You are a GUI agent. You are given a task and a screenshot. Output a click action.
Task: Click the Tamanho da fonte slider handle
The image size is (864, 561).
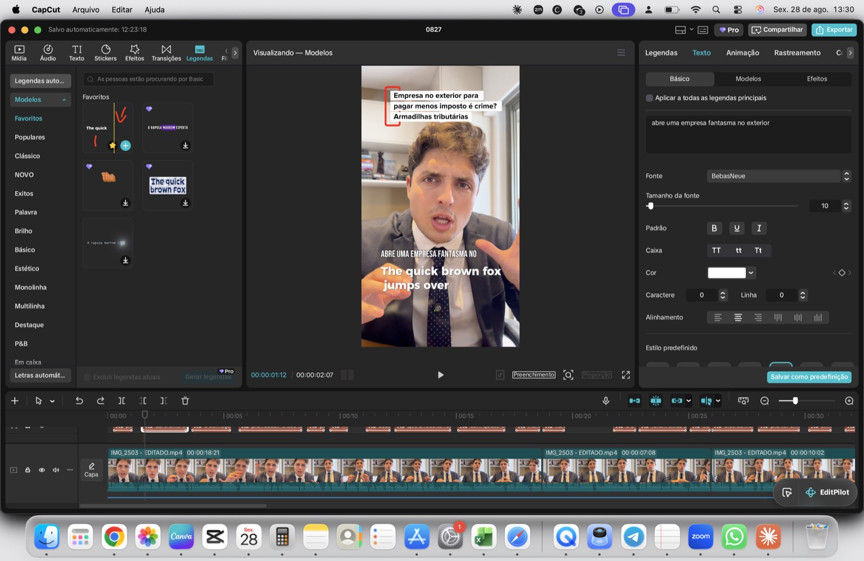click(650, 206)
